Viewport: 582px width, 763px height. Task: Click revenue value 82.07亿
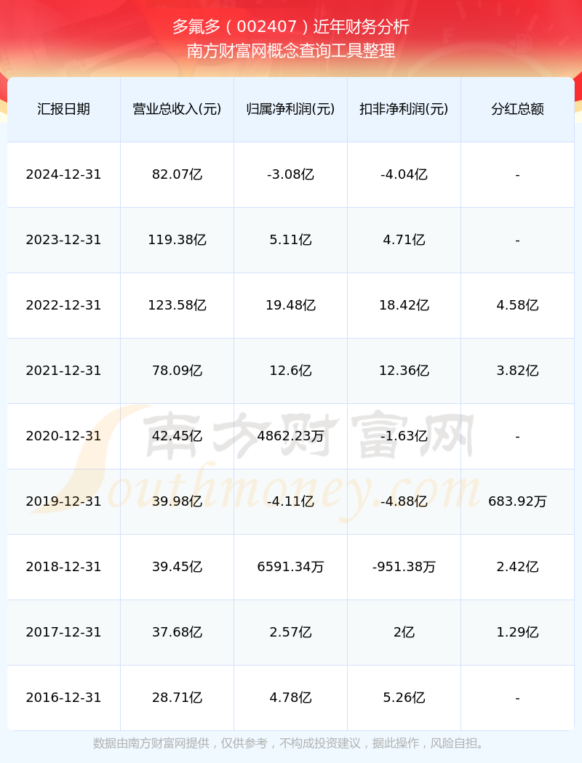178,174
